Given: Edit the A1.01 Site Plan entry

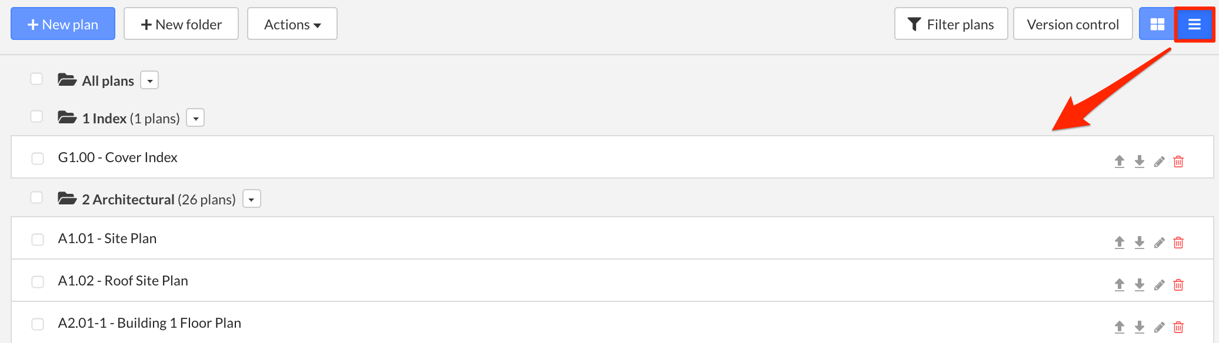Looking at the screenshot, I should pos(1159,243).
